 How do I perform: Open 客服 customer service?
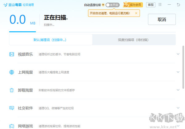[x=150, y=5]
